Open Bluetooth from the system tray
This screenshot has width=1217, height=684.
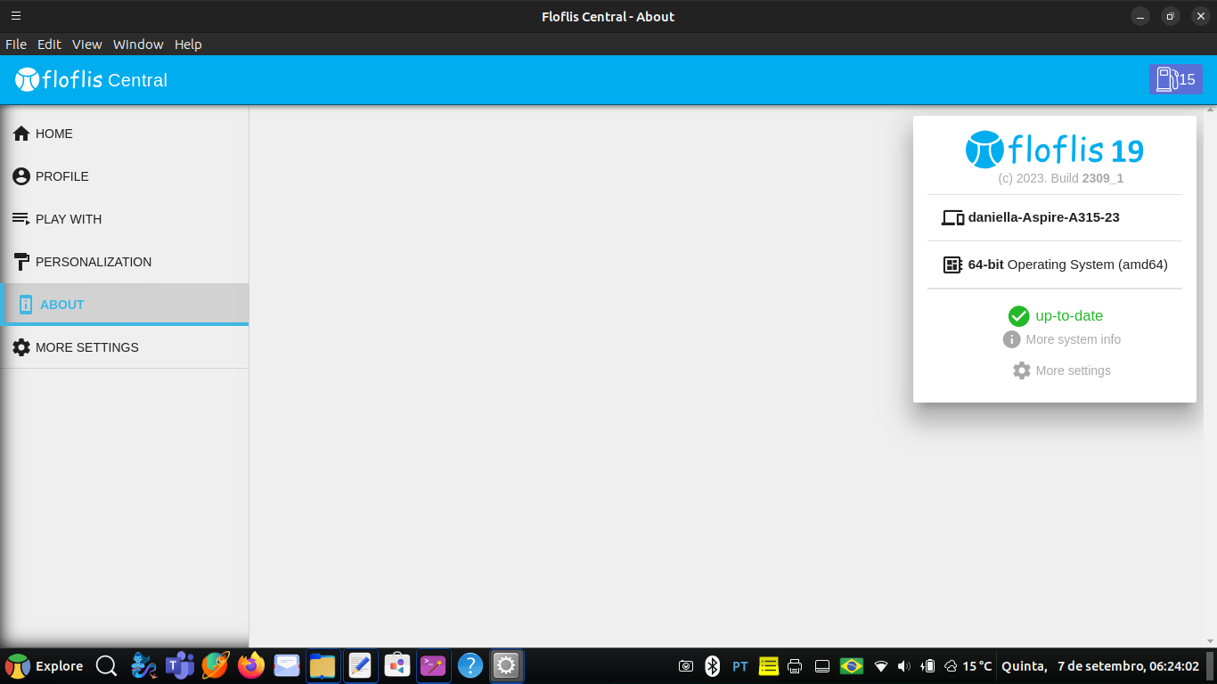coord(712,666)
